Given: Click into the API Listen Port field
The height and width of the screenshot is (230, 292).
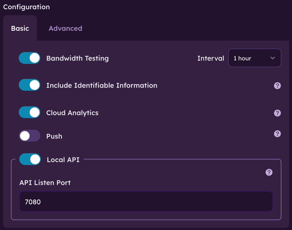Looking at the screenshot, I should (x=146, y=201).
